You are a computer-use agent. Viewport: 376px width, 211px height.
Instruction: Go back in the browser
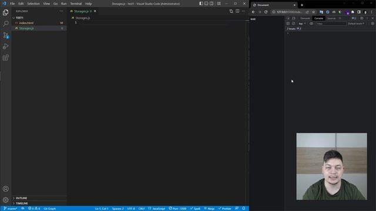(x=253, y=12)
